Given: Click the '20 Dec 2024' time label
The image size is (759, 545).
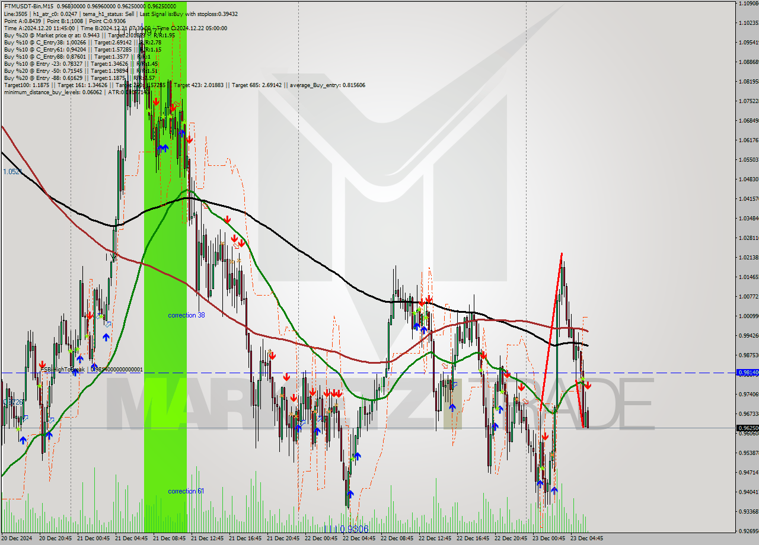Looking at the screenshot, I should pos(18,538).
